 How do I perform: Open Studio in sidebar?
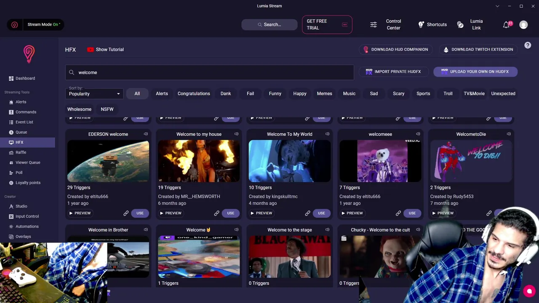pyautogui.click(x=27, y=206)
